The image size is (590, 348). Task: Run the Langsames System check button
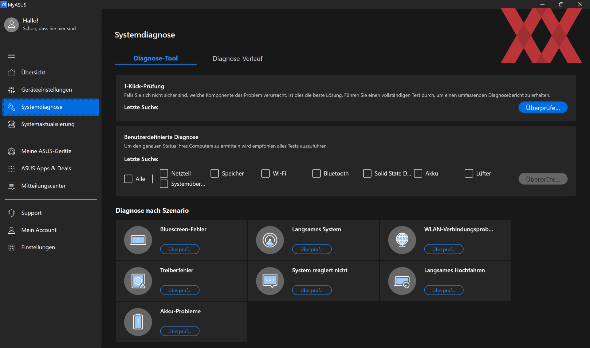(312, 249)
